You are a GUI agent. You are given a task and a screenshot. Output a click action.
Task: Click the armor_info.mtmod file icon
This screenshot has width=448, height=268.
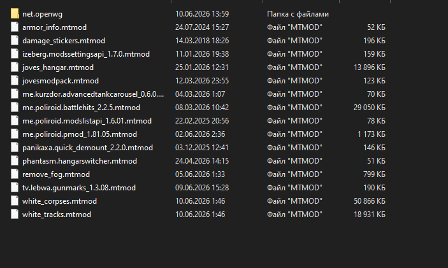pyautogui.click(x=15, y=27)
